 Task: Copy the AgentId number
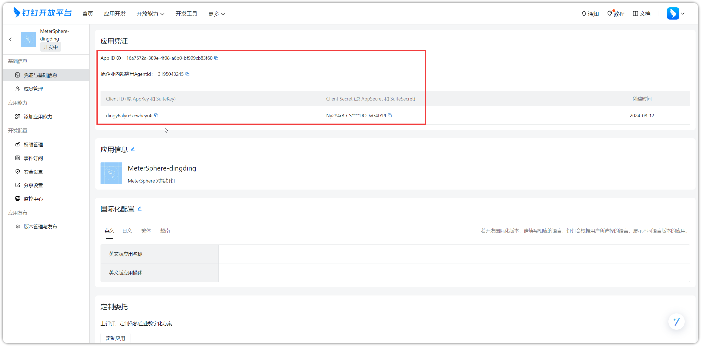tap(187, 74)
